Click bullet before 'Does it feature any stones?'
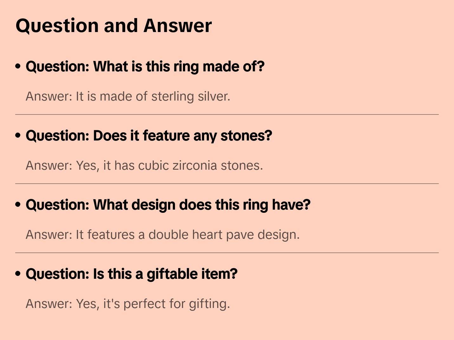 [18, 135]
